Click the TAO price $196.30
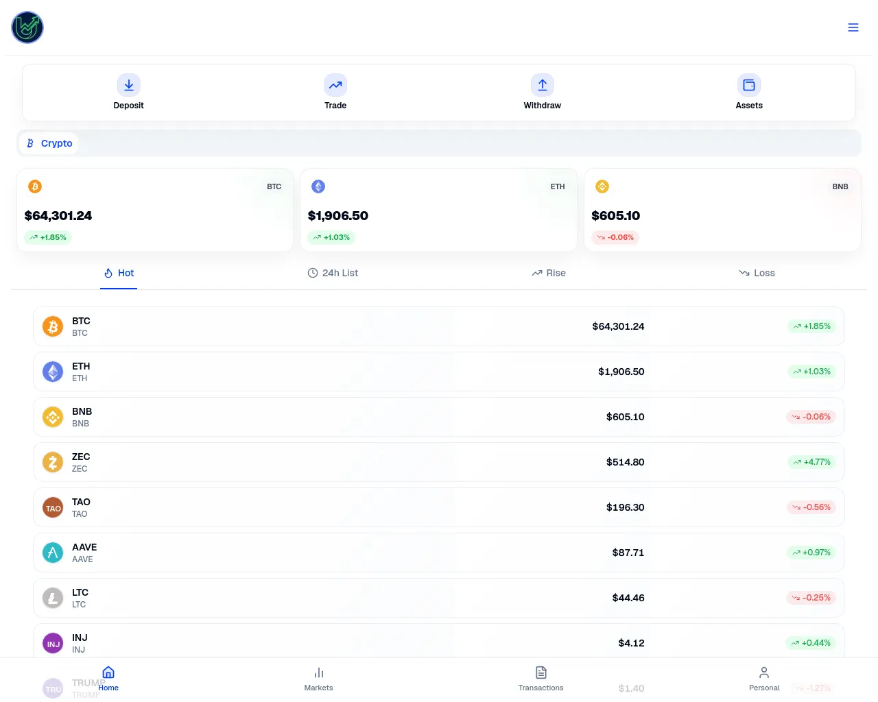Screen dimensions: 878x702 [x=625, y=507]
